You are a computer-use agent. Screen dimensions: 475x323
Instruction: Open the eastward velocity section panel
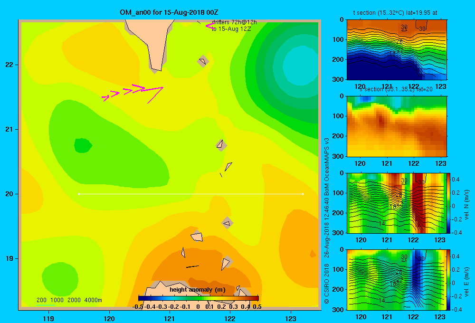(397, 279)
